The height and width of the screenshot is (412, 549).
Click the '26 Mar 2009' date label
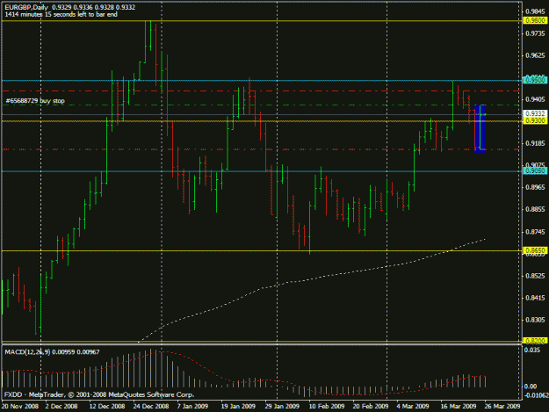tap(502, 406)
